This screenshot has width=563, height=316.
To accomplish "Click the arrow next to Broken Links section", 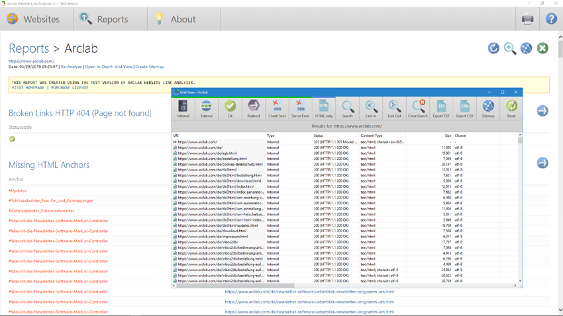I will click(x=542, y=111).
